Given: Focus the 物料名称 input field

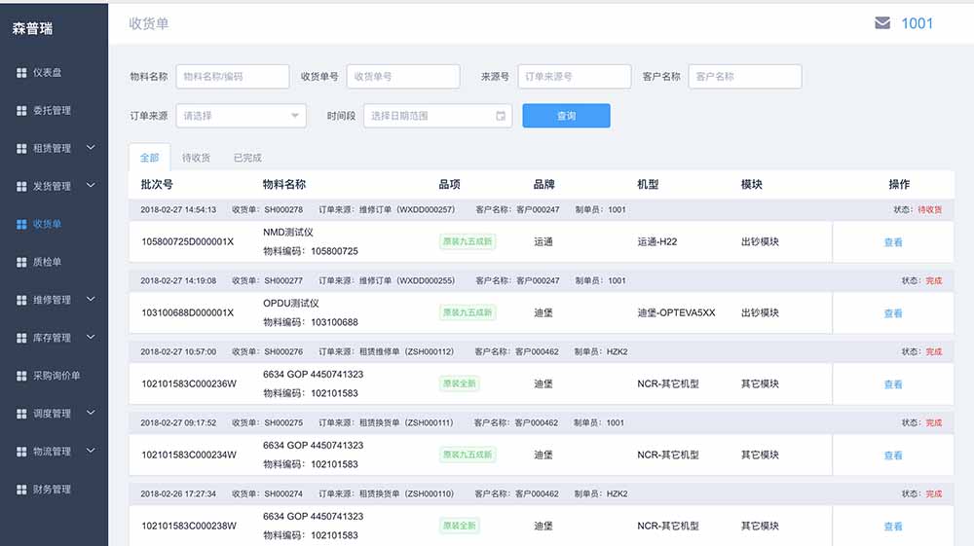Looking at the screenshot, I should [232, 77].
